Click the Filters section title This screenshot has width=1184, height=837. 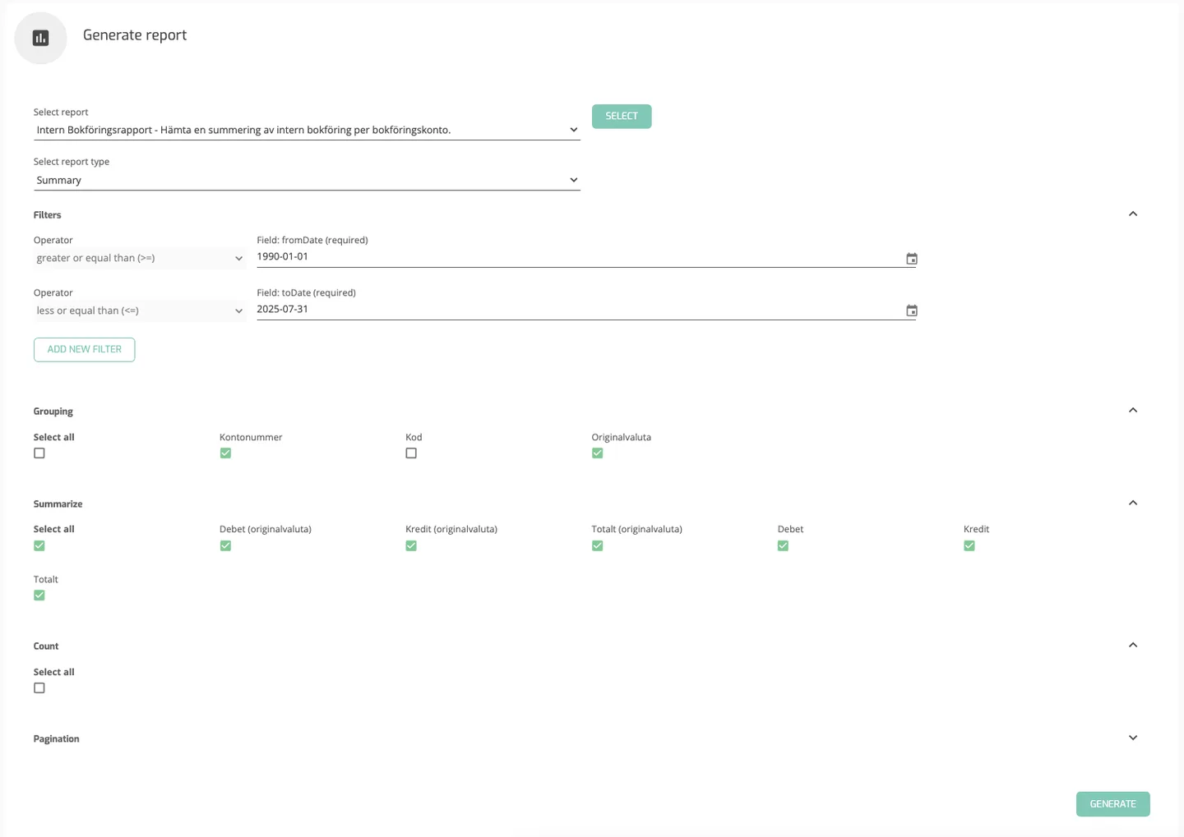[48, 215]
